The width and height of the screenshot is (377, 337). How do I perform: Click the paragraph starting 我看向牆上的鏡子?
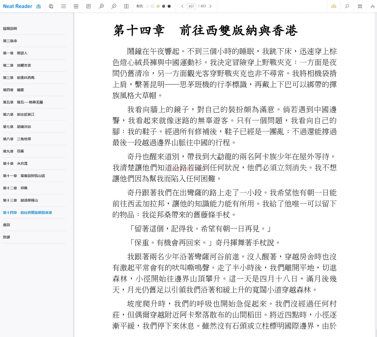(x=225, y=126)
